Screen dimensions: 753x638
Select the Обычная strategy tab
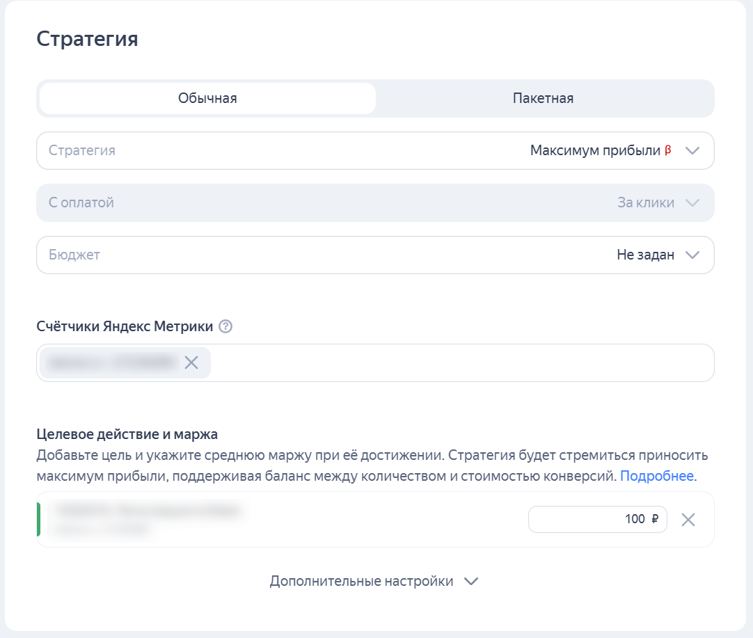(x=207, y=98)
